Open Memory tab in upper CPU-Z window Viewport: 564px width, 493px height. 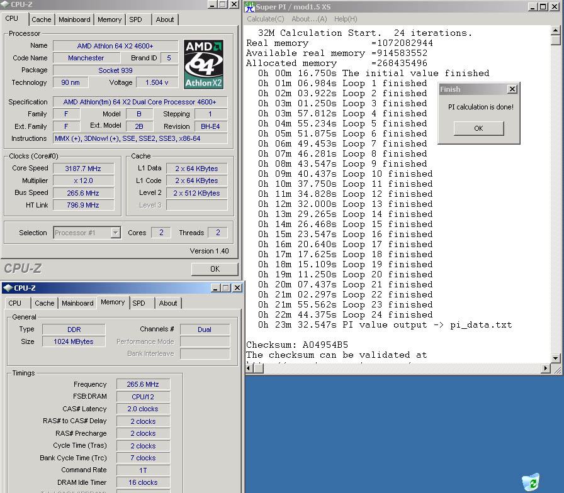110,19
